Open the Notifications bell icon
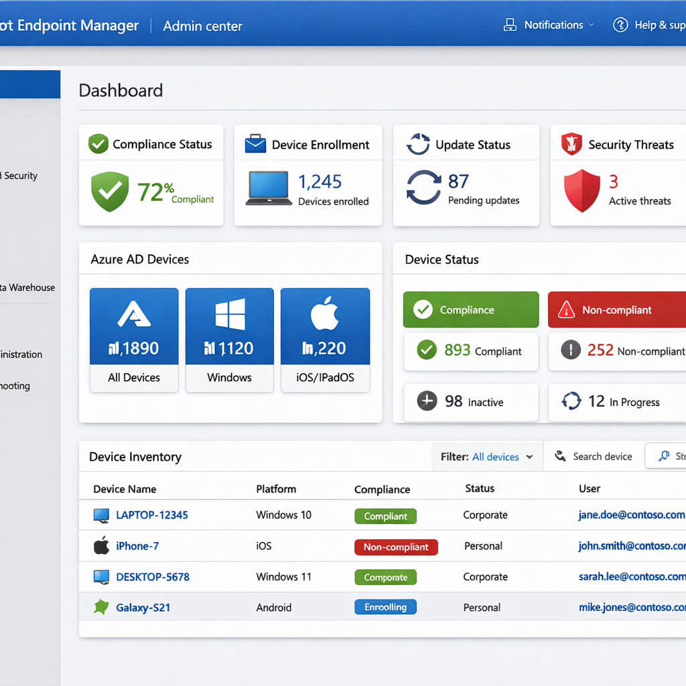The image size is (686, 686). [510, 25]
